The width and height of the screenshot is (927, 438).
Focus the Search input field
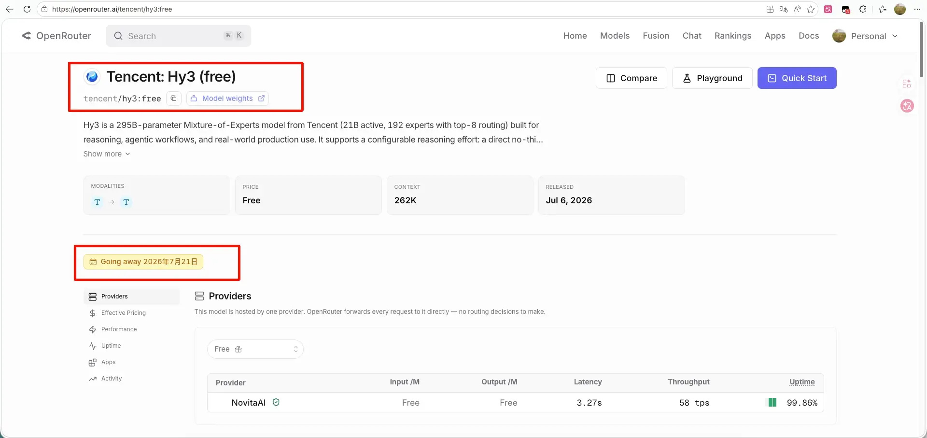[x=179, y=36]
